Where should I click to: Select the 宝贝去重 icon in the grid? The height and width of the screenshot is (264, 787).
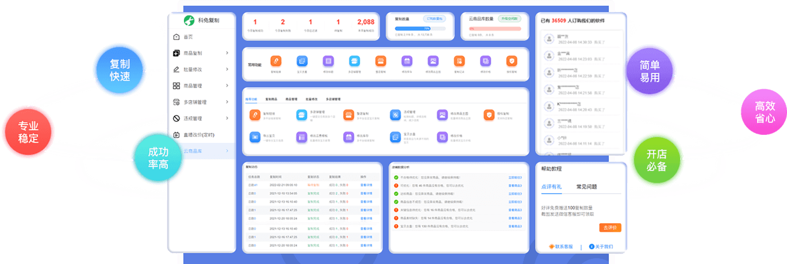tap(396, 137)
